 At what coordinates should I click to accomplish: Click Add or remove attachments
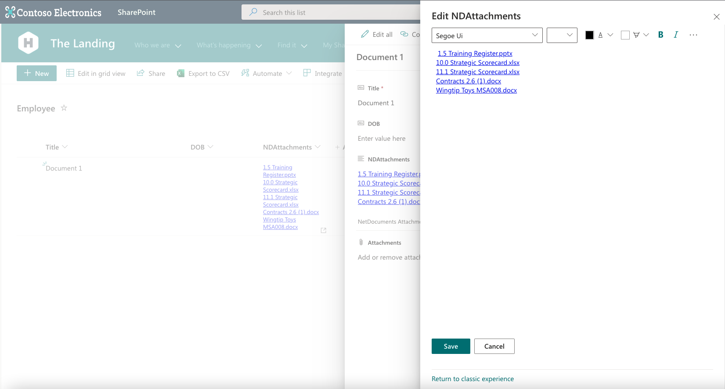[389, 257]
